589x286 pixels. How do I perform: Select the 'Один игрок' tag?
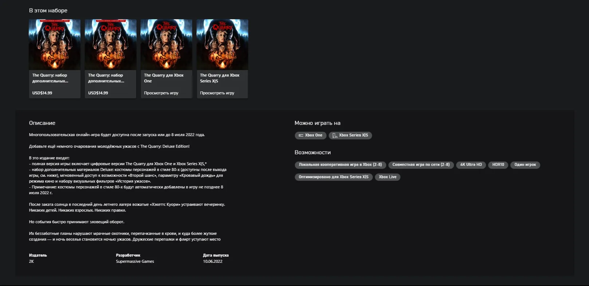525,165
